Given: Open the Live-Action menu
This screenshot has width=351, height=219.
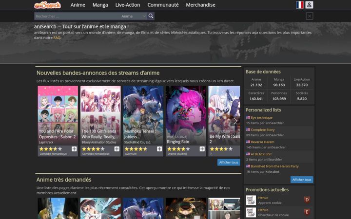Looking at the screenshot, I should (128, 5).
